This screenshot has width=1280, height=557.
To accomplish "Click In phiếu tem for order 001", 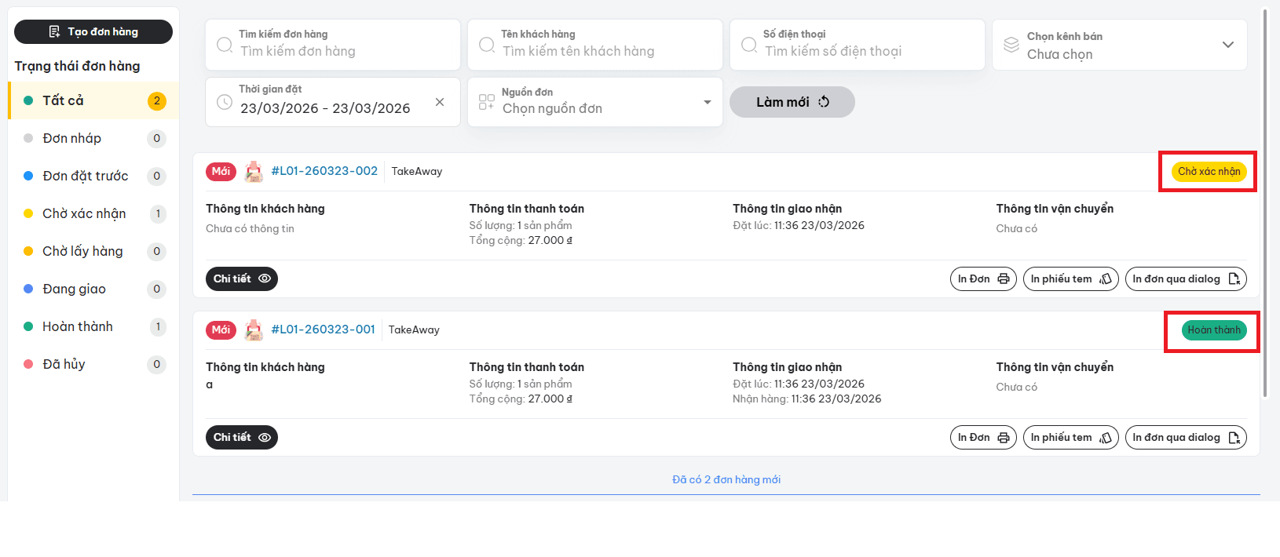I will [1071, 437].
